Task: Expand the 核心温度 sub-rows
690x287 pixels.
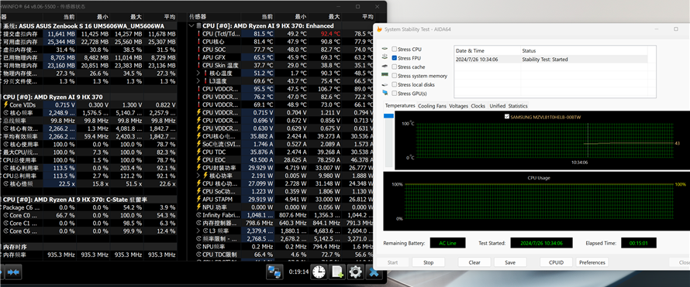Action: [198, 73]
